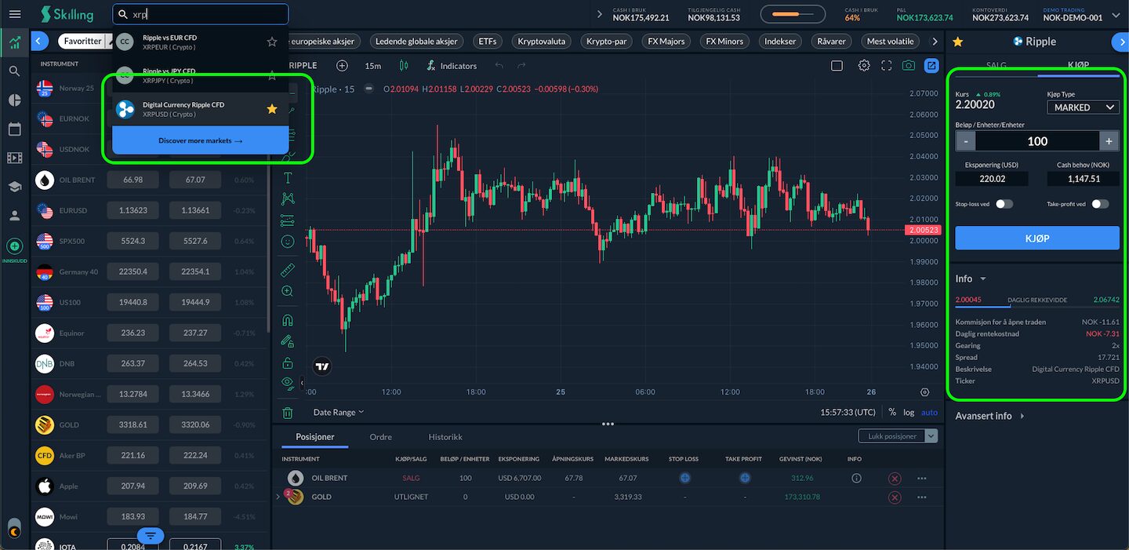This screenshot has height=550, width=1129.
Task: Click the trash remove drawings icon
Action: (x=288, y=413)
